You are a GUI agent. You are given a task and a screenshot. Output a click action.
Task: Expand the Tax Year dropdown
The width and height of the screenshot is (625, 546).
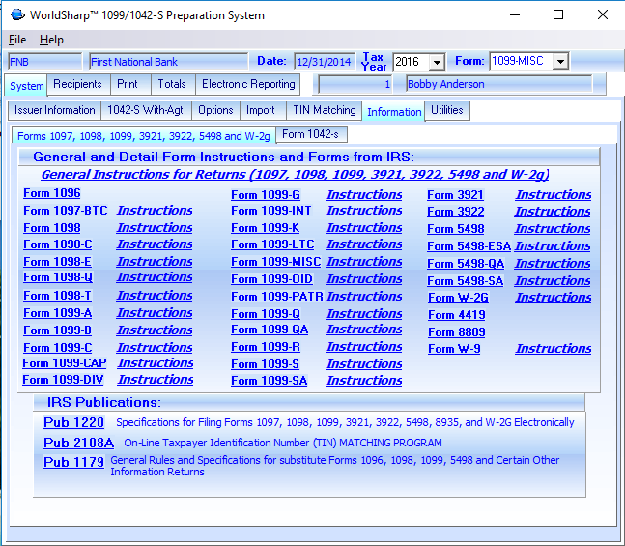437,63
